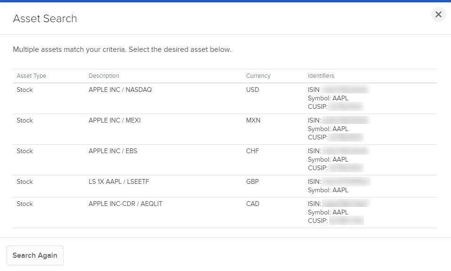
Task: Pick the APPLE INC / EBS asset
Action: [113, 151]
